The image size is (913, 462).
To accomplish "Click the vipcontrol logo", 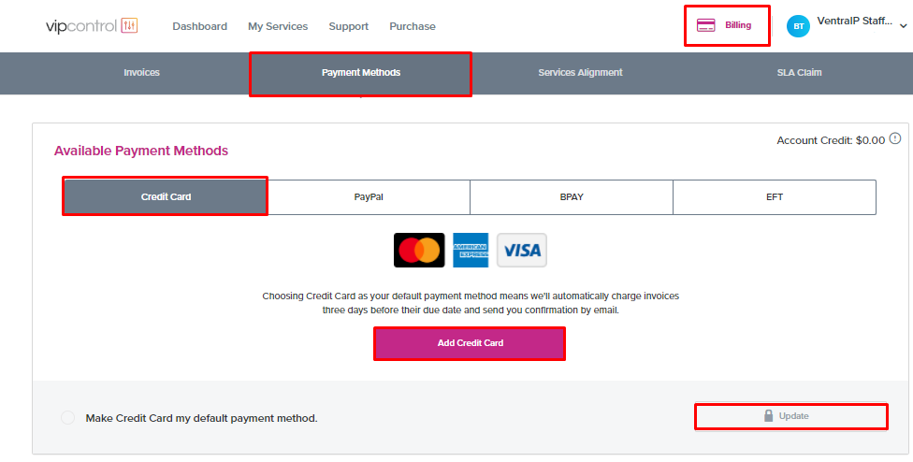I will pyautogui.click(x=92, y=26).
